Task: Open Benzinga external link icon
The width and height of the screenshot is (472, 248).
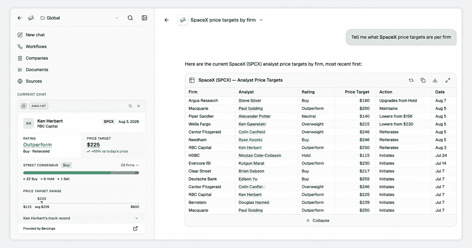Action: click(x=135, y=229)
